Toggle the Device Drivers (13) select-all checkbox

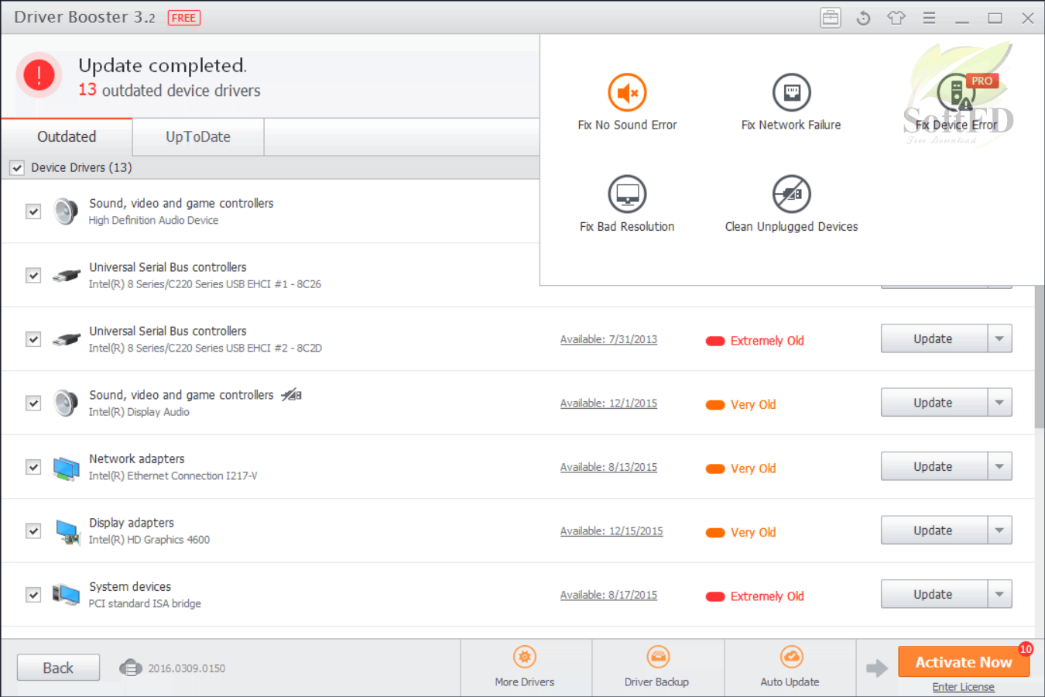pos(17,167)
